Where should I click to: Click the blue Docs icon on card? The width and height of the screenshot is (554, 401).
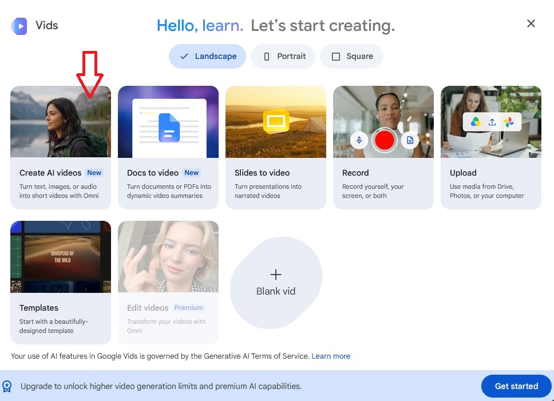[169, 128]
